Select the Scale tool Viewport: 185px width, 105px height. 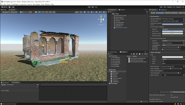pyautogui.click(x=47, y=12)
